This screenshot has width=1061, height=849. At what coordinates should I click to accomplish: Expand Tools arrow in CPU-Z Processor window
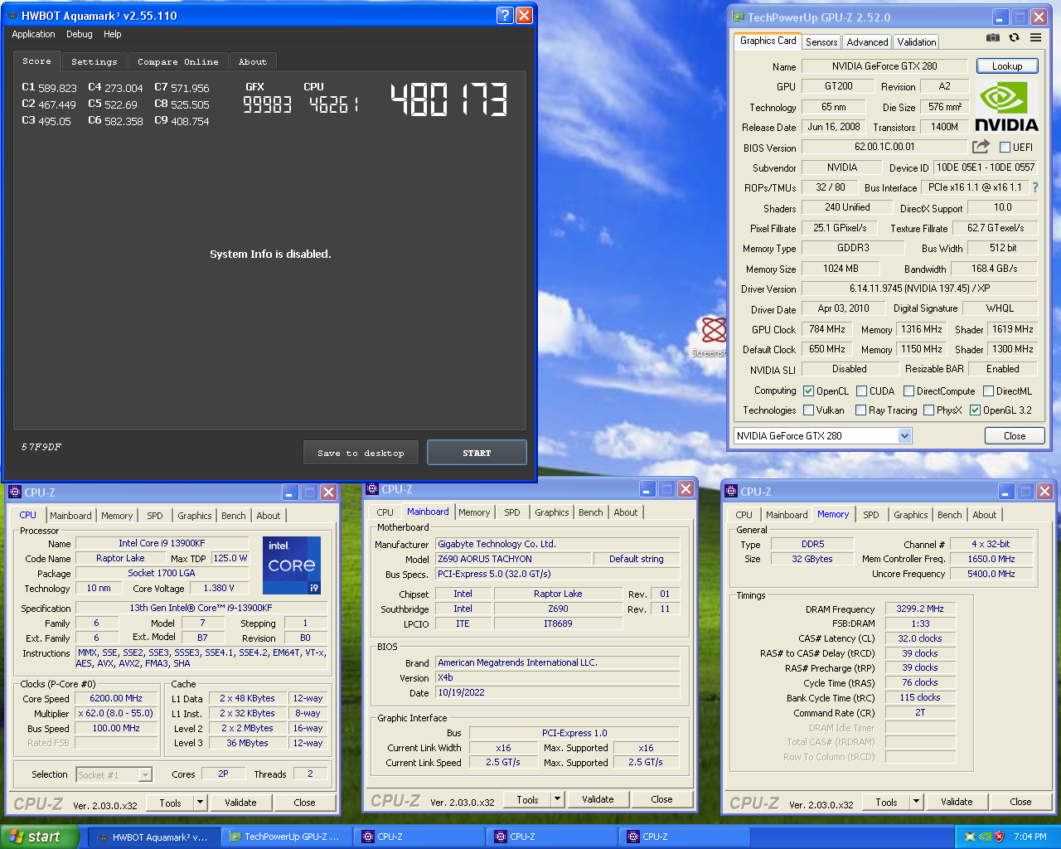pos(200,803)
